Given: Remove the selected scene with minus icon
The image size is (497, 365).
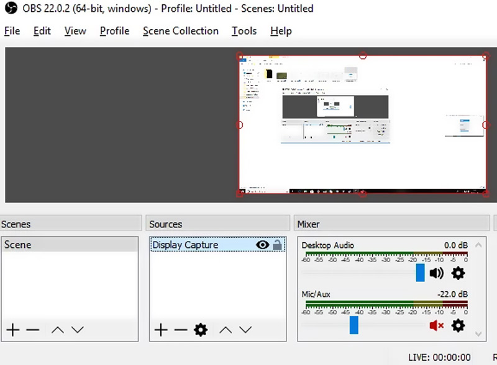Looking at the screenshot, I should (x=33, y=330).
